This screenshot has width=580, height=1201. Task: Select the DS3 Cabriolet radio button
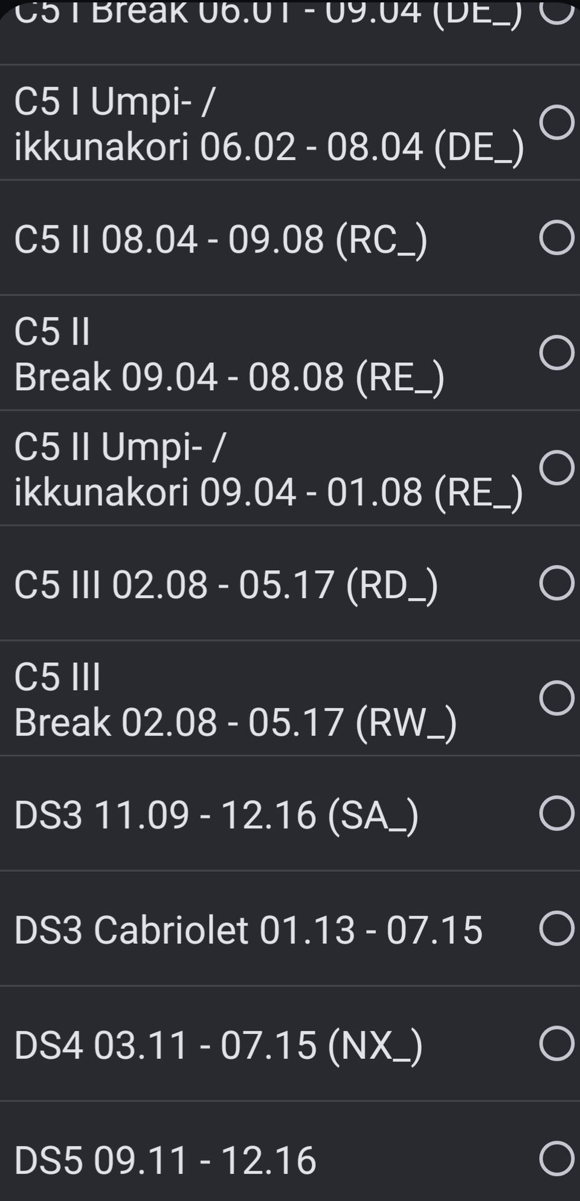556,928
